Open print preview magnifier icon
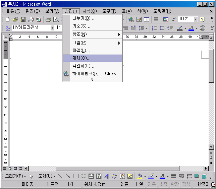216x189 pixels. point(56,19)
